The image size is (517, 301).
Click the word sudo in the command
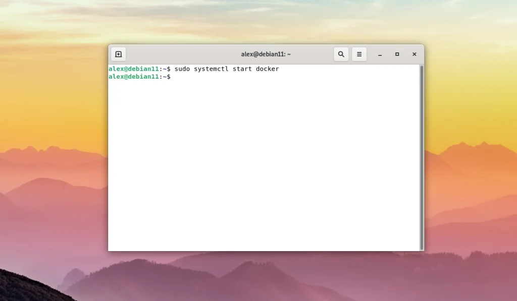coord(182,69)
